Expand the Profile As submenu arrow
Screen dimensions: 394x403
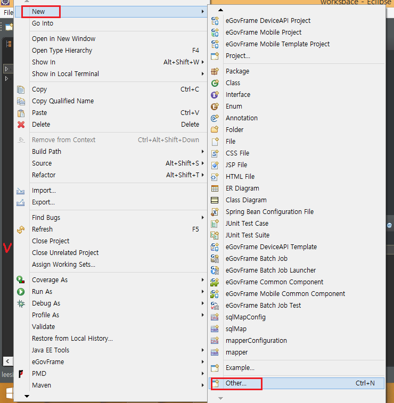pyautogui.click(x=203, y=315)
